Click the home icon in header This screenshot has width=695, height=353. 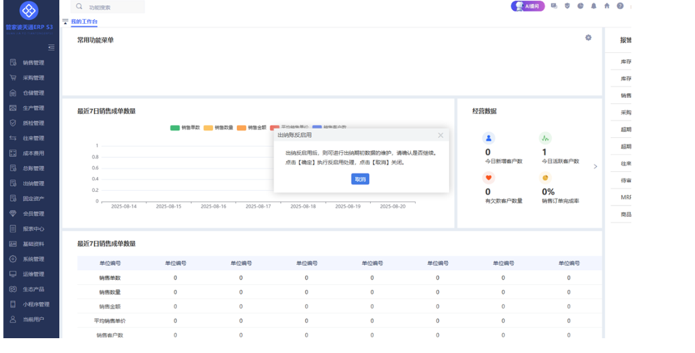(607, 6)
